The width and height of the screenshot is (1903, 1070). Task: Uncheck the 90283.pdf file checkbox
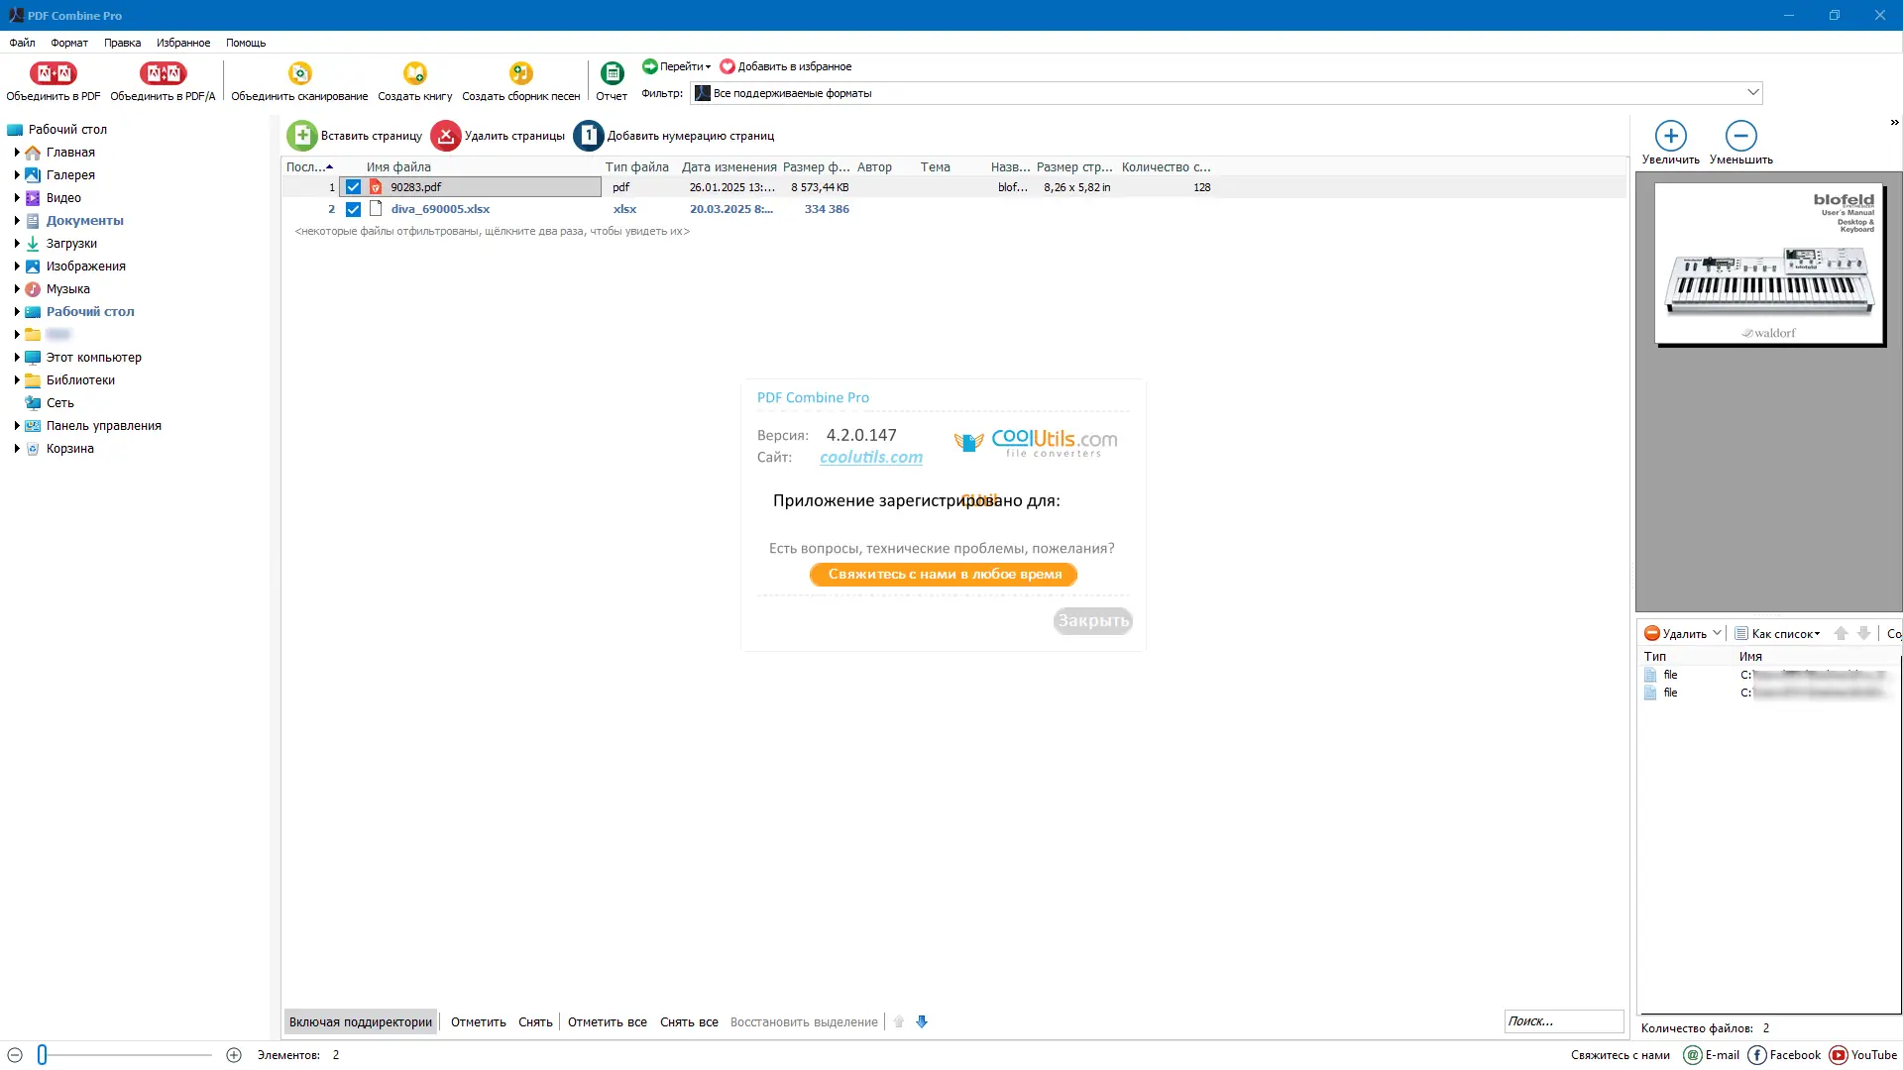pyautogui.click(x=353, y=187)
